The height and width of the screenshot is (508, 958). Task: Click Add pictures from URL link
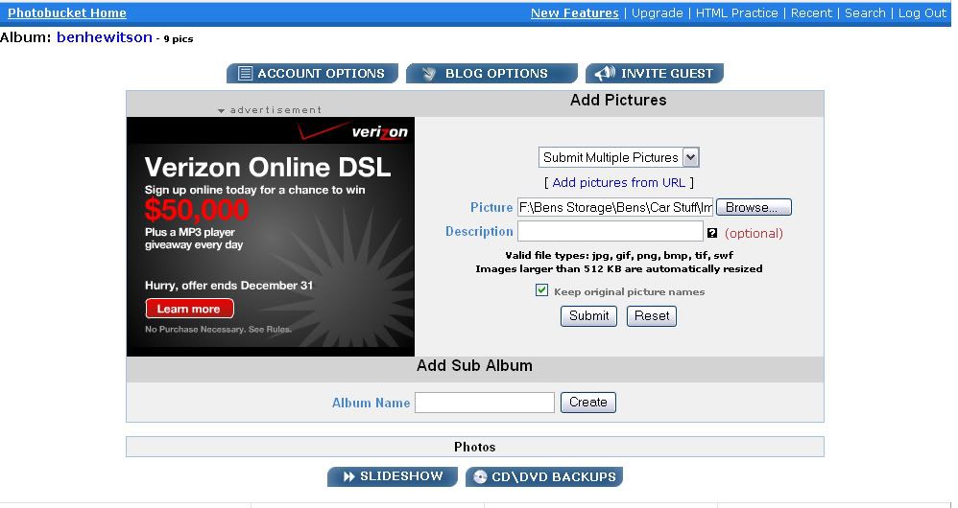tap(618, 182)
